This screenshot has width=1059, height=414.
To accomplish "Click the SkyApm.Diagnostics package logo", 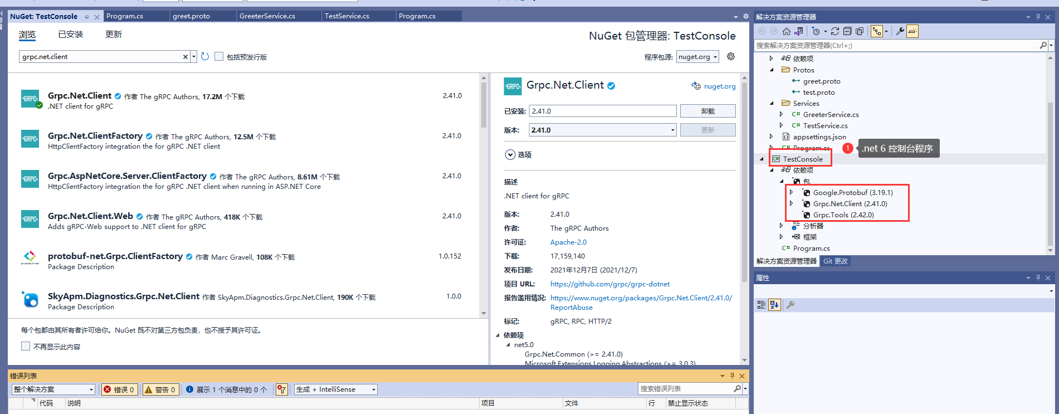I will click(x=30, y=299).
